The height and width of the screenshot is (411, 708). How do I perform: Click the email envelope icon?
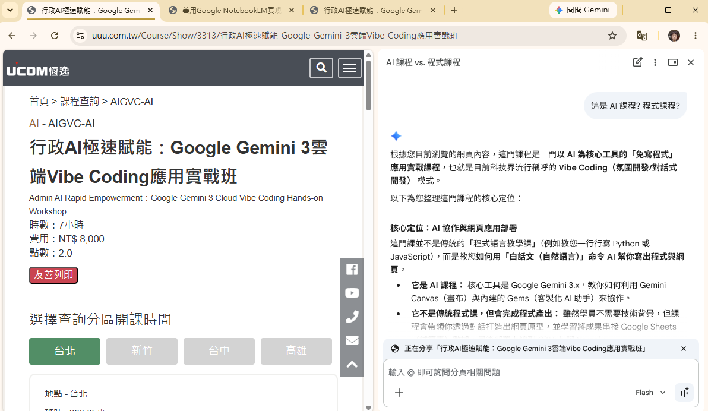point(352,340)
